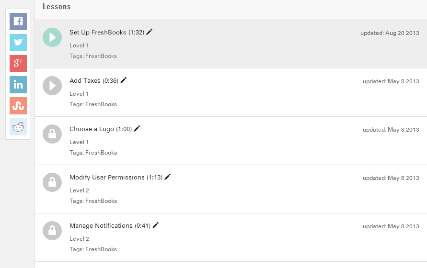Click the pencil beside Modify User Permissions
Viewport: 427px width, 268px height.
click(167, 177)
